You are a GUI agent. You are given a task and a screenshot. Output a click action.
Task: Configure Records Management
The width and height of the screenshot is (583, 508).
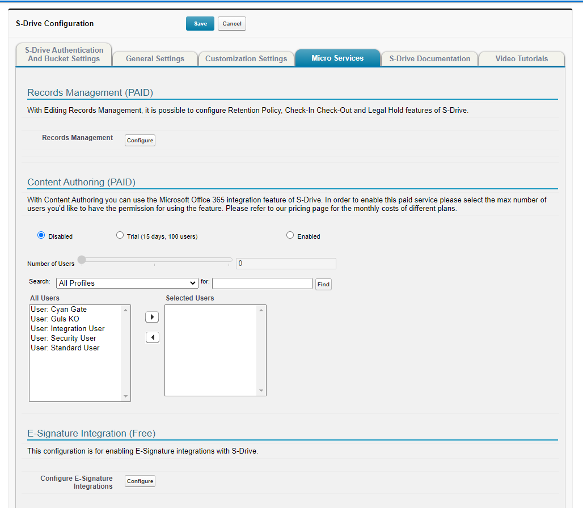tap(140, 141)
